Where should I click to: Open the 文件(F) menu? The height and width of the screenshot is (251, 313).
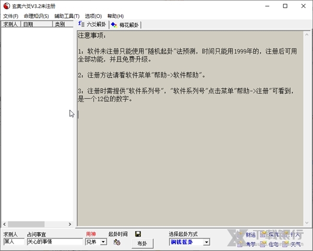10,16
